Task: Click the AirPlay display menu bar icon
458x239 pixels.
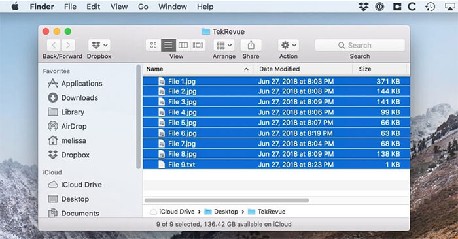Action: [450, 7]
